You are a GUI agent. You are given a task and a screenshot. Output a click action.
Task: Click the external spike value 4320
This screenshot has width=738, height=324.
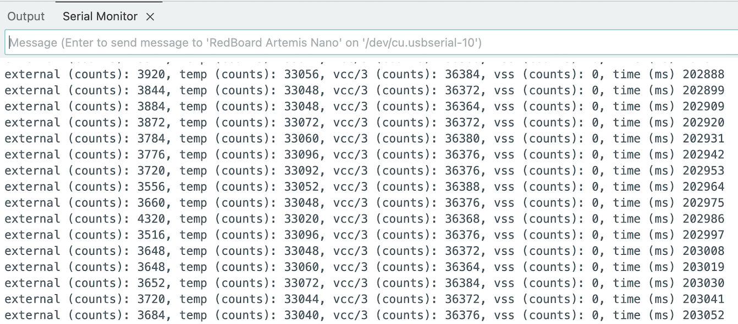pos(151,219)
